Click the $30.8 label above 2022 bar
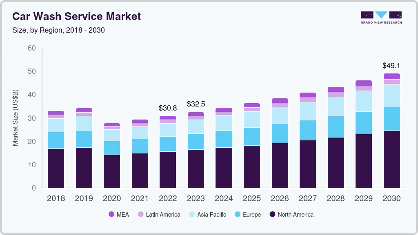This screenshot has width=418, height=235. pos(167,108)
